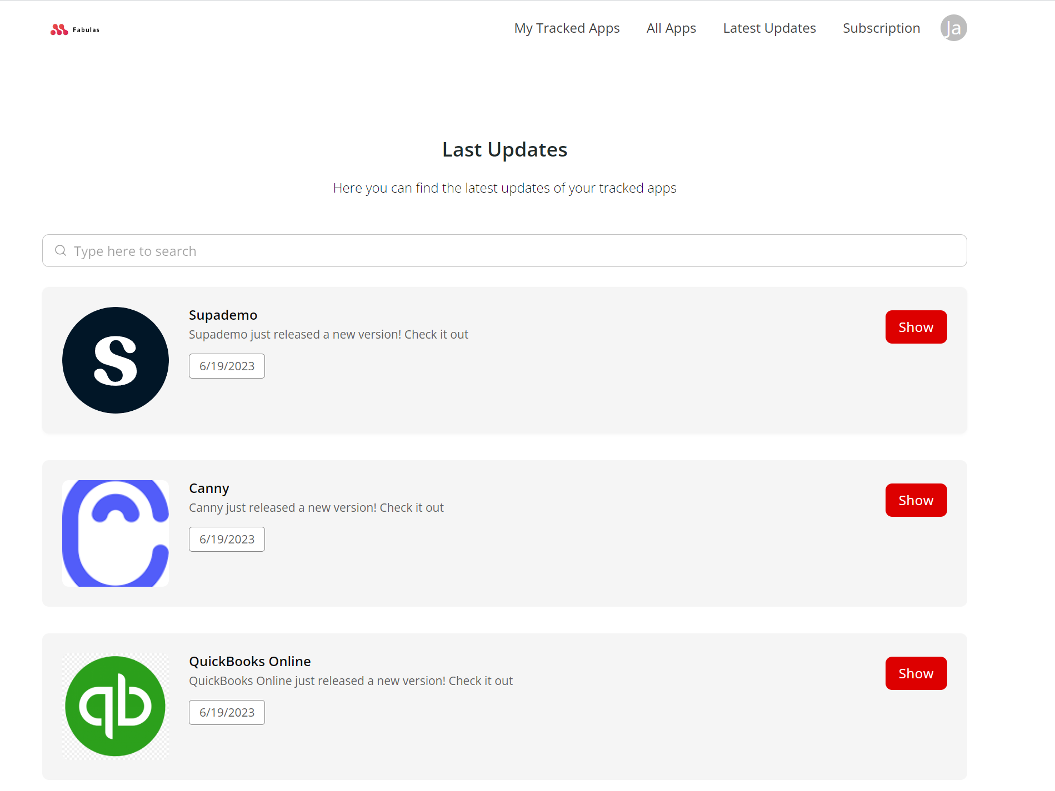Click the Canny 6/19/2023 date tag
This screenshot has width=1055, height=791.
coord(227,540)
